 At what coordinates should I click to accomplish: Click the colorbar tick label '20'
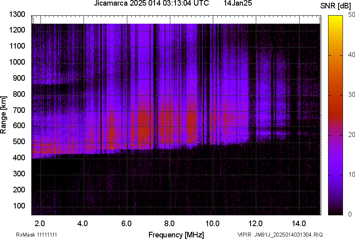coord(351,135)
